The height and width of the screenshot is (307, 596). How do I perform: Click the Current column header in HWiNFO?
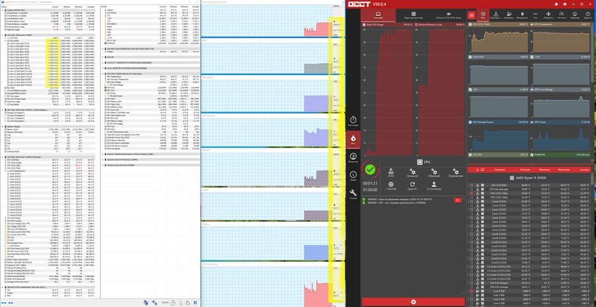[55, 7]
